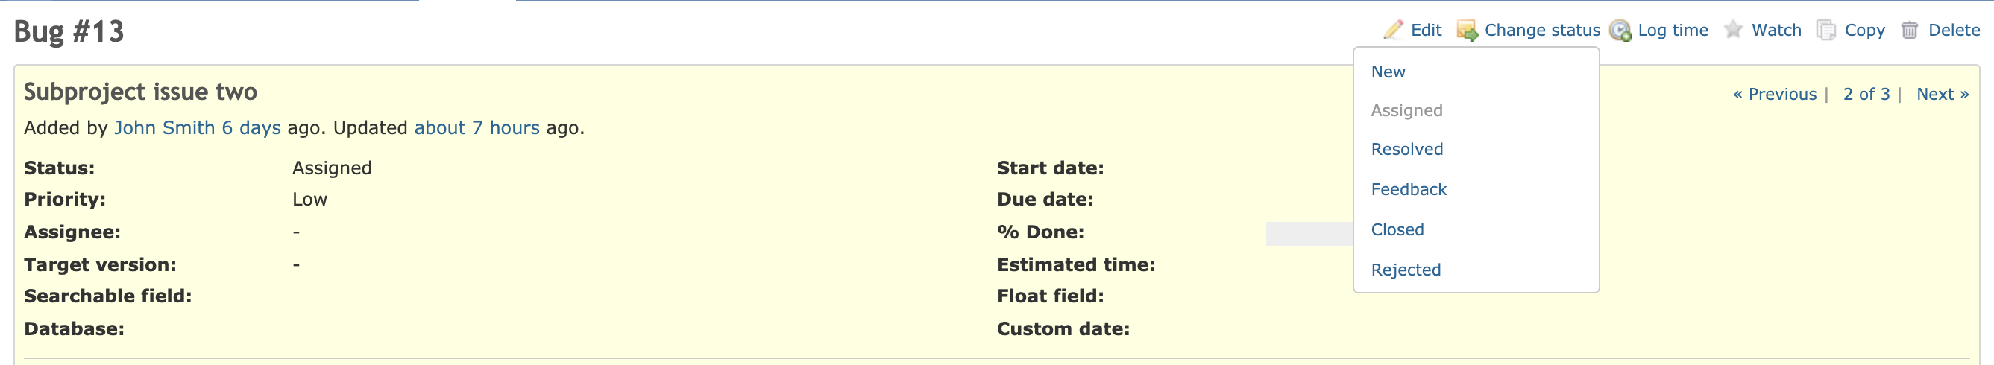Select Resolved in status menu
1994x365 pixels.
(1406, 149)
